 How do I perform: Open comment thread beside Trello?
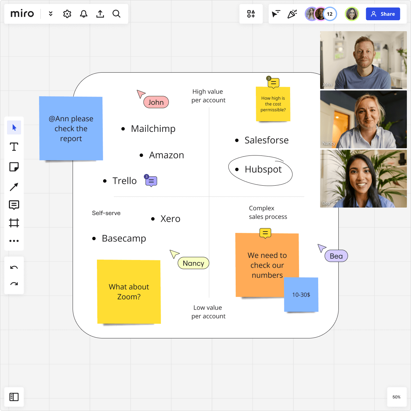point(151,181)
